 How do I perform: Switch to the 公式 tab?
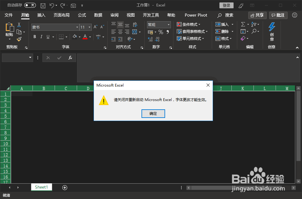coord(82,15)
